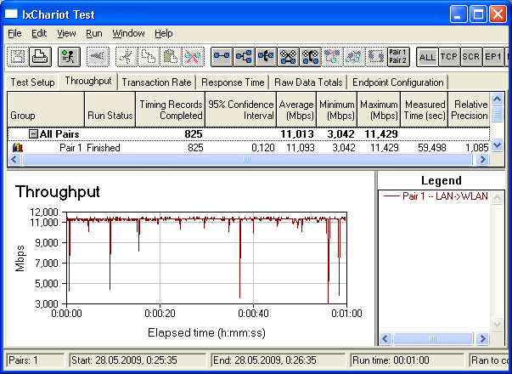Open the Raw Data Totals tab
The height and width of the screenshot is (374, 512).
308,82
